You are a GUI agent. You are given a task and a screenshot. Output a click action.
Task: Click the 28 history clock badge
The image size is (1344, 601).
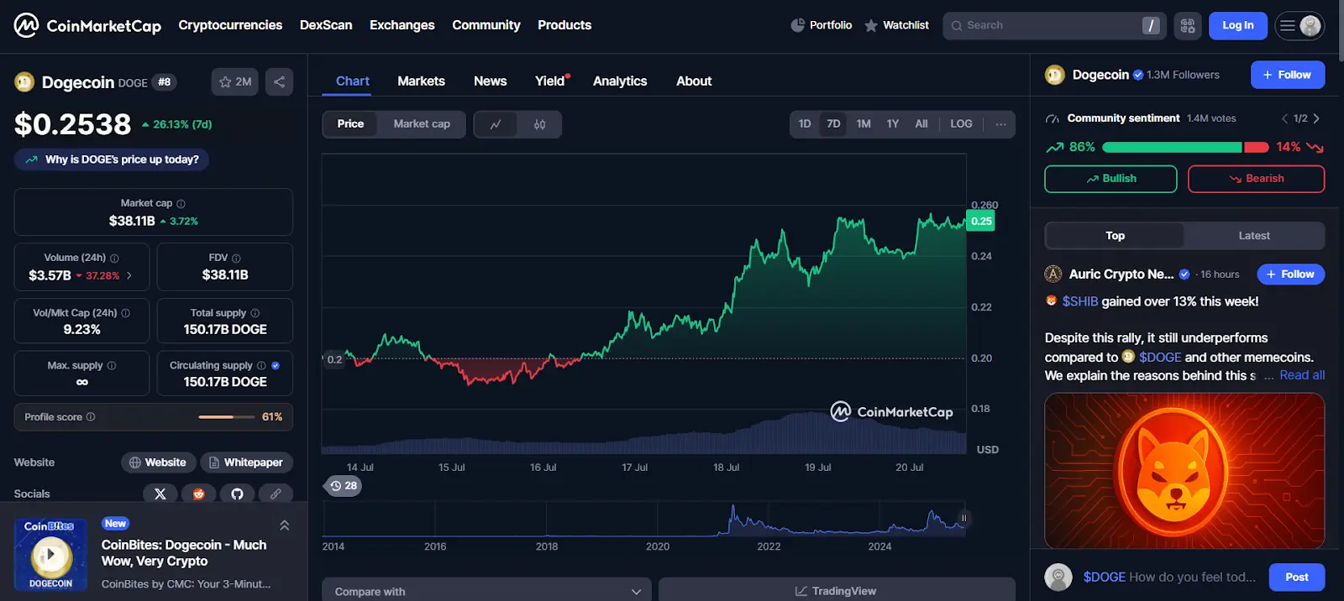click(344, 486)
